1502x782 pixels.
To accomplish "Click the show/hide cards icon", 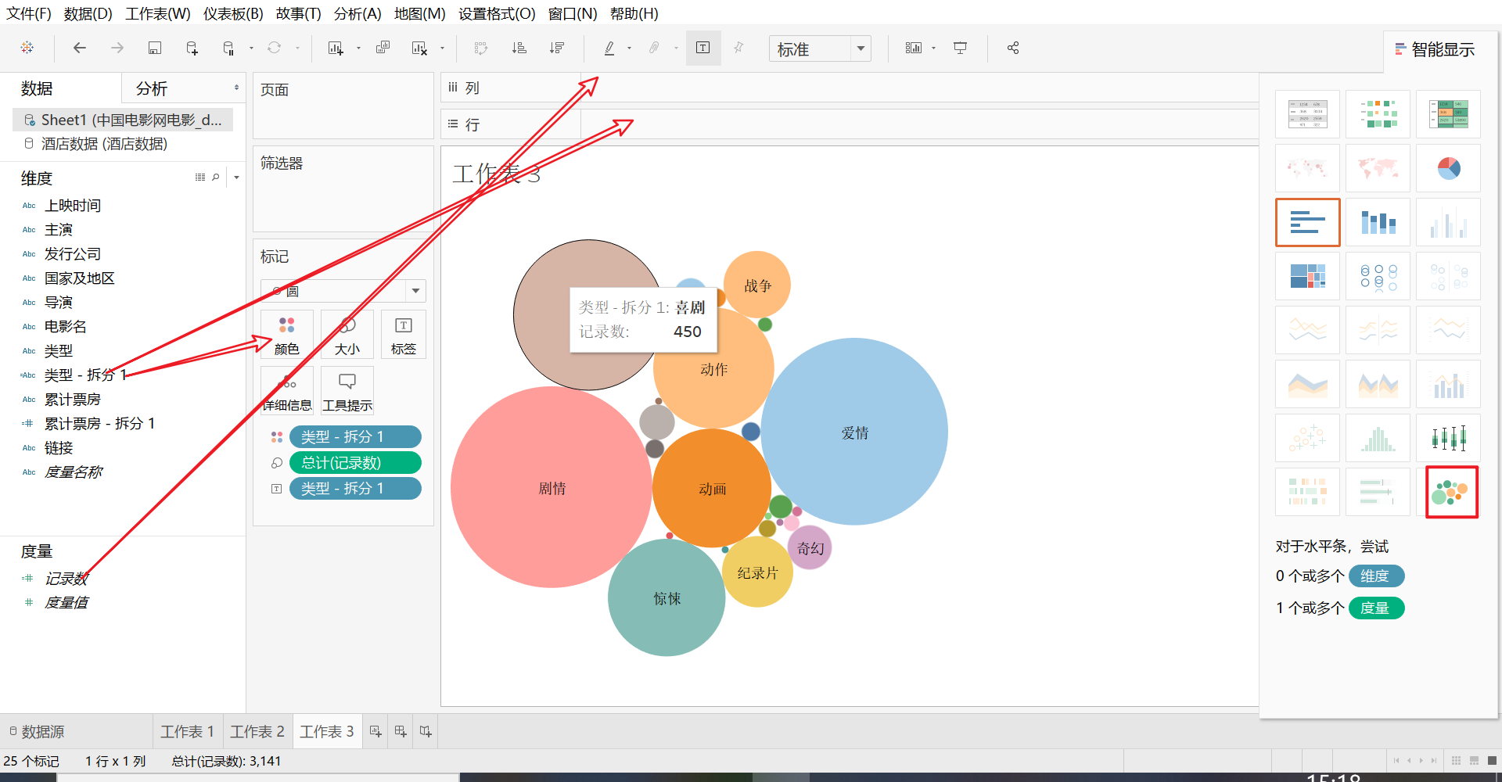I will (914, 48).
